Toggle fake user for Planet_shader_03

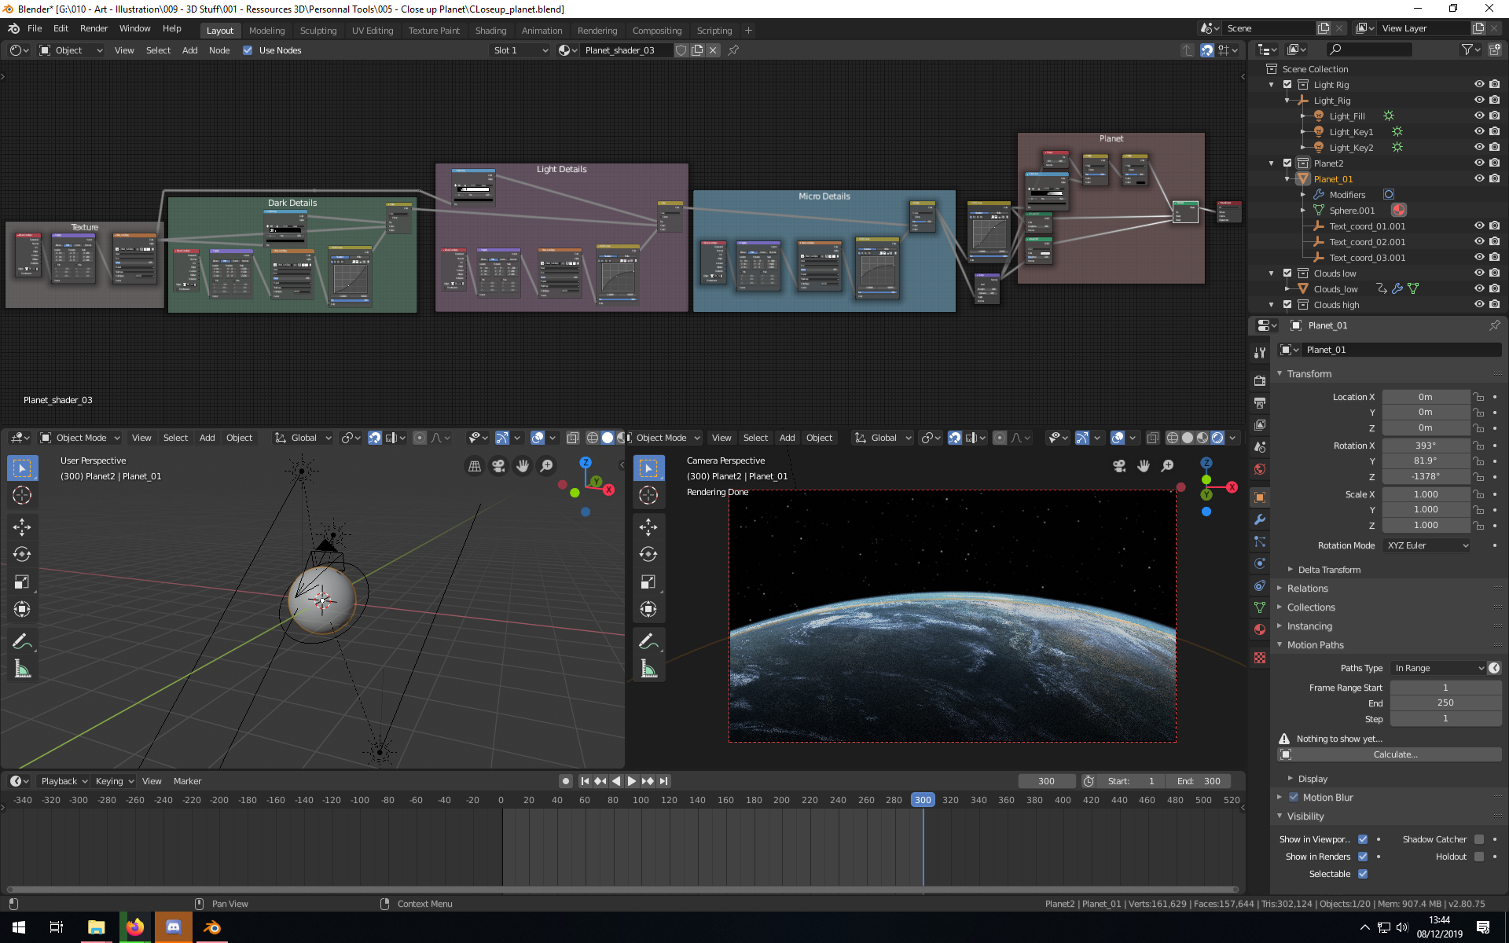click(681, 50)
